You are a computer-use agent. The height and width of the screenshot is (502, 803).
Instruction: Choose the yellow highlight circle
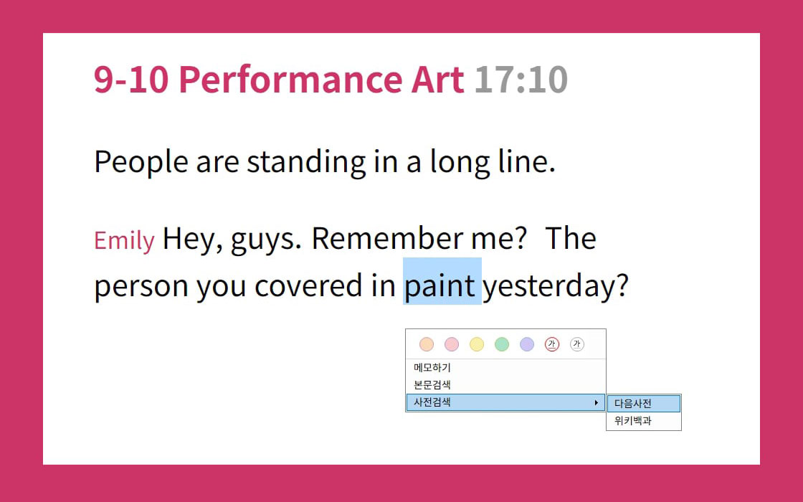click(477, 344)
